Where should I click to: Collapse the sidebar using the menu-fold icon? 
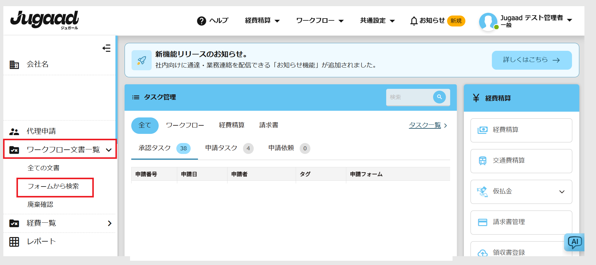click(106, 48)
